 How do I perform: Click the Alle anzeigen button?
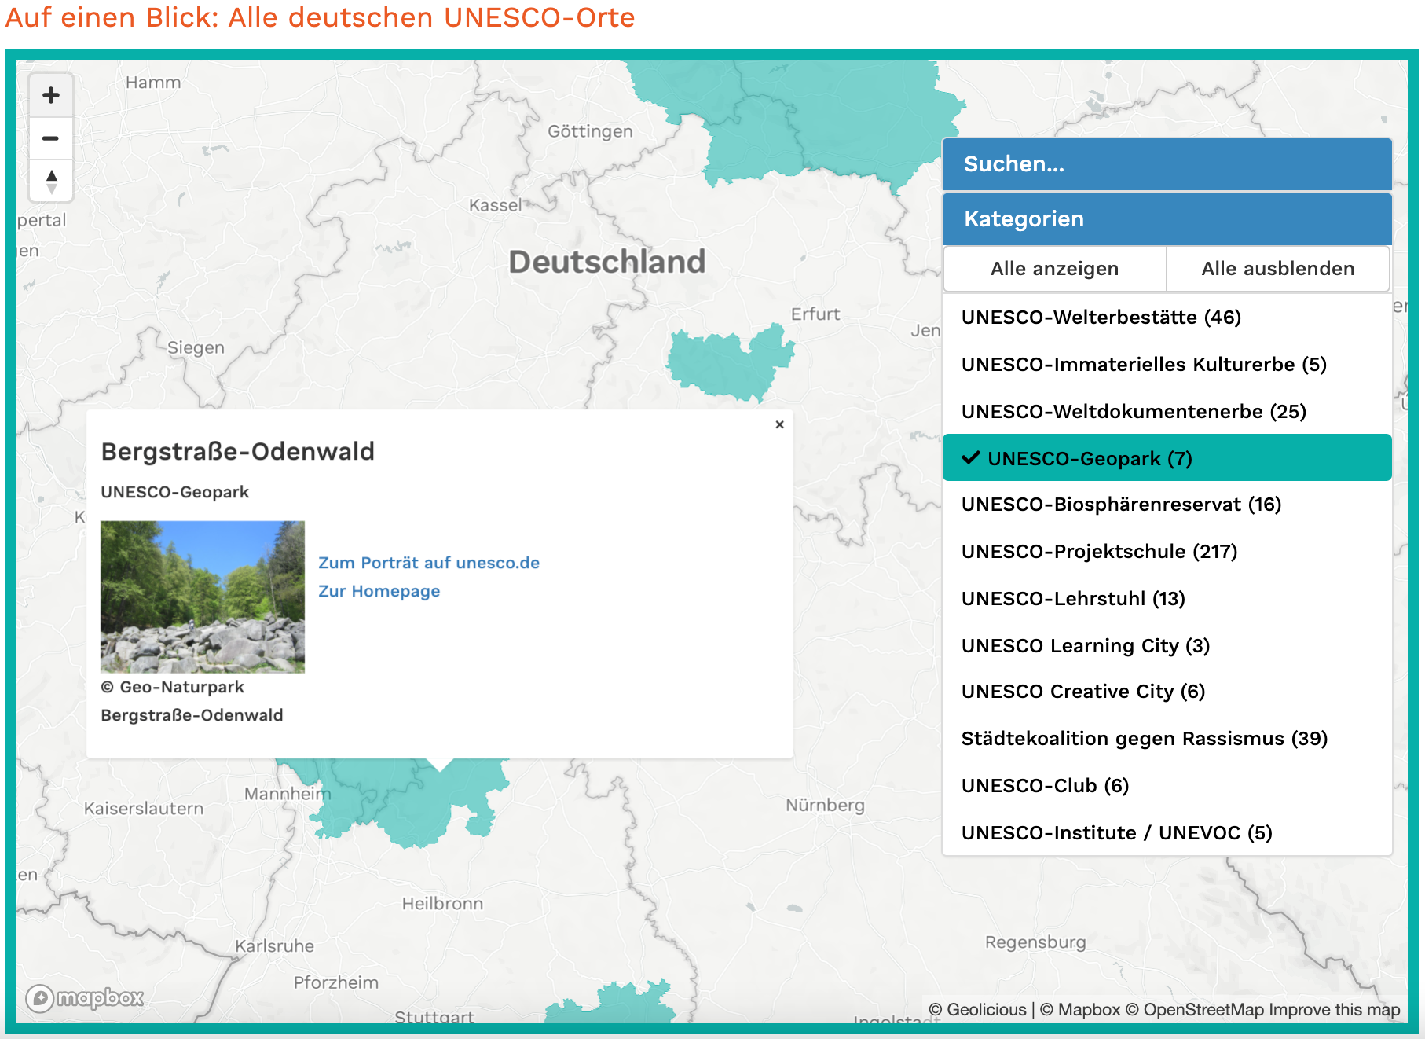(1054, 269)
